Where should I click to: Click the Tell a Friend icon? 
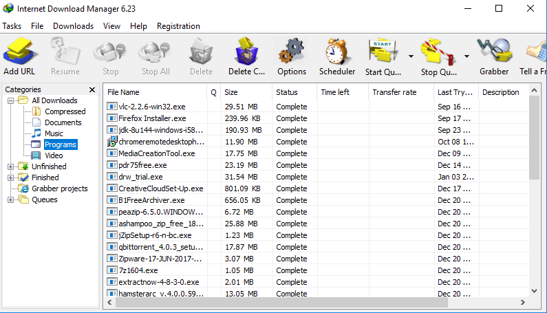click(537, 52)
